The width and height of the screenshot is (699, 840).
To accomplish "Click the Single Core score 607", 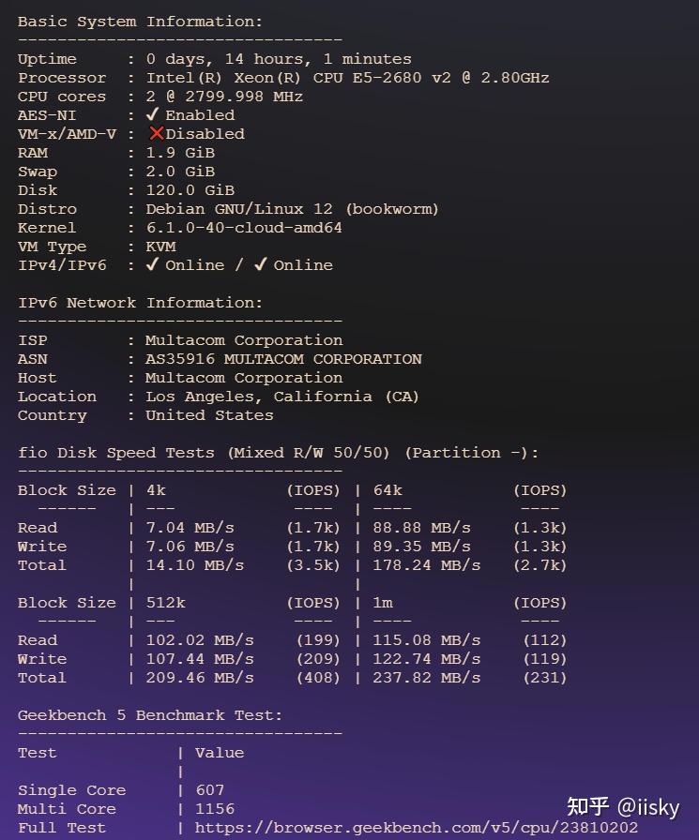I will coord(210,790).
